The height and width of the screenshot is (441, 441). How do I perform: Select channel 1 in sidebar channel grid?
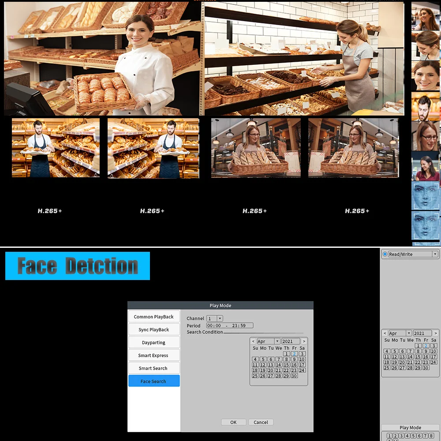(389, 436)
